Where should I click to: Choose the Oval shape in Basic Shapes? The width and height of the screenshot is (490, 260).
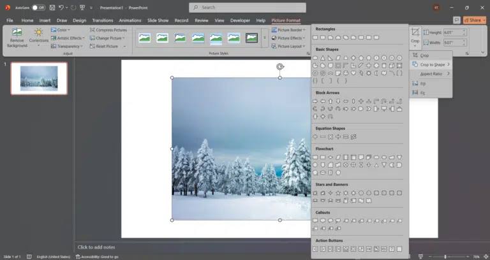[315, 58]
